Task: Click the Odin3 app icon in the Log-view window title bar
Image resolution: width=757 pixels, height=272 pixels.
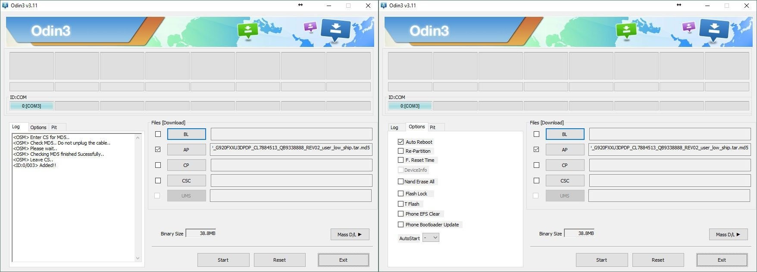Action: coord(5,6)
